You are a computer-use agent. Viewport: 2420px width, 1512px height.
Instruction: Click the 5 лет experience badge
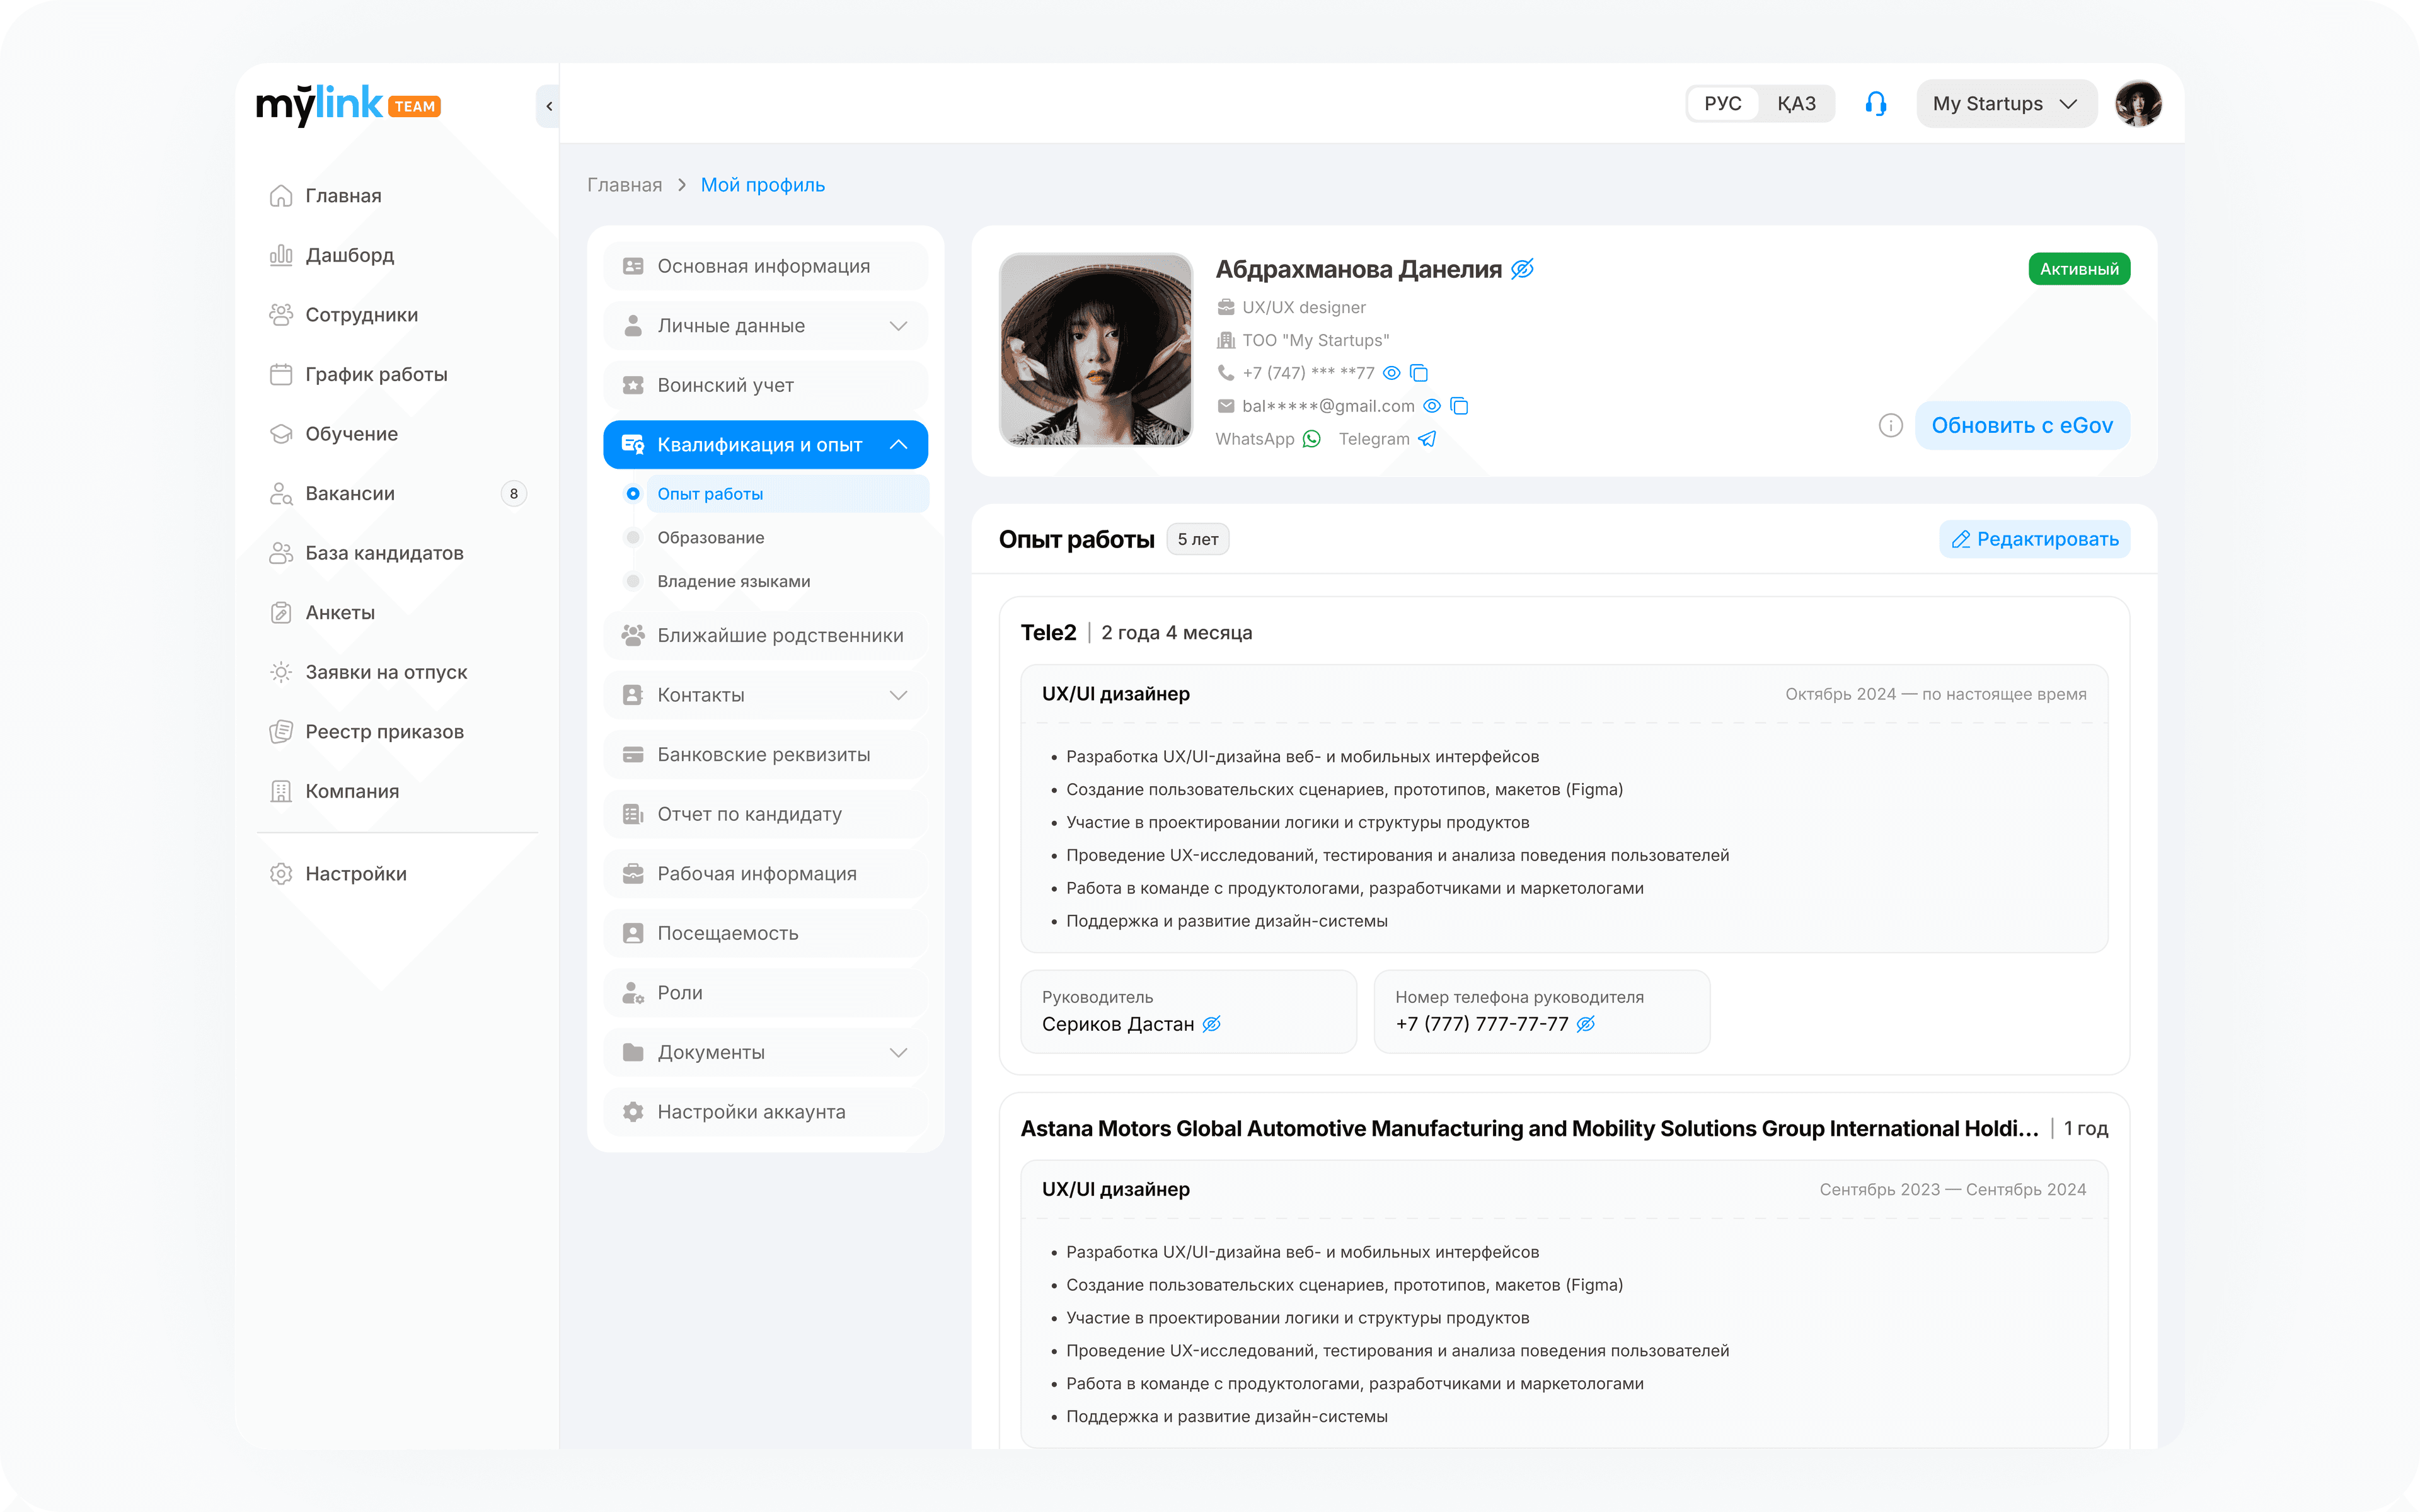pyautogui.click(x=1197, y=539)
